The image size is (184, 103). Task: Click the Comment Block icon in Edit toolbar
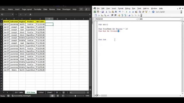(x=122, y=15)
